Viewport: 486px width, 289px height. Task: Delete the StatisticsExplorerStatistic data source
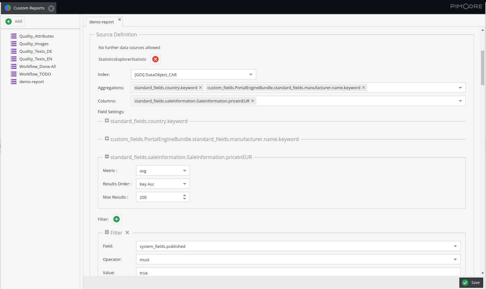pyautogui.click(x=155, y=59)
